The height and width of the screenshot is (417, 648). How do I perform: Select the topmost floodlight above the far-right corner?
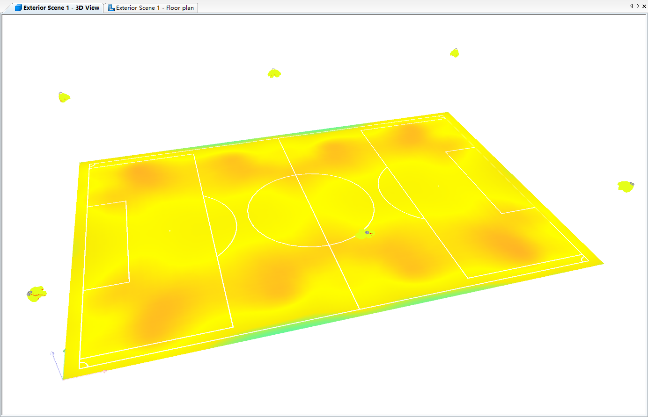pos(454,53)
